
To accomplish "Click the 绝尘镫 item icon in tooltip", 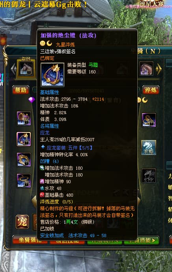I will tap(52, 75).
